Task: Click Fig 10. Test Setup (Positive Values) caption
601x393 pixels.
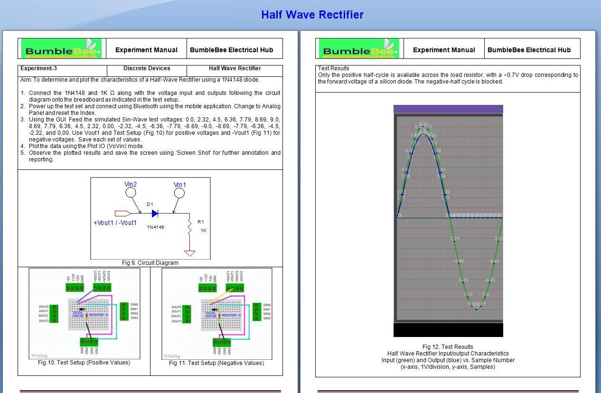Action: pos(84,363)
